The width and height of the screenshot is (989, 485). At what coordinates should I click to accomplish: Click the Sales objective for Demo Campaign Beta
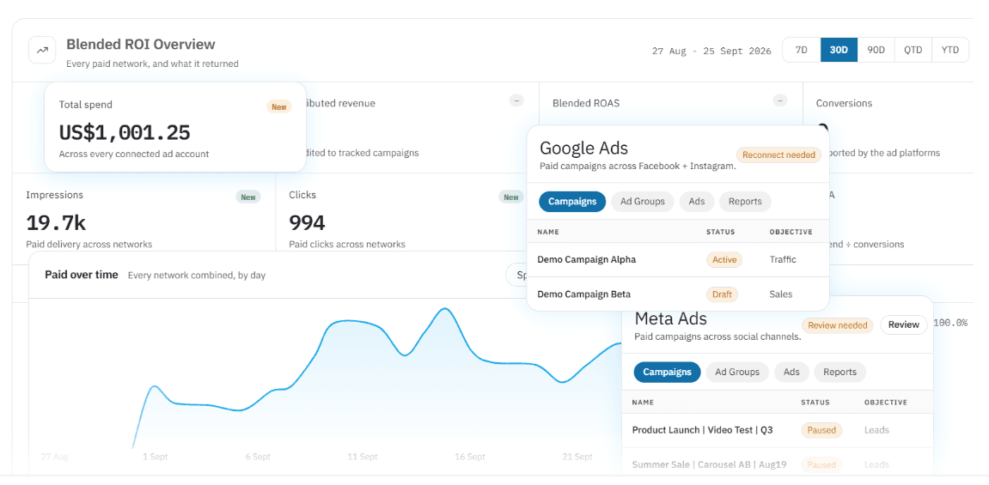[x=781, y=294]
